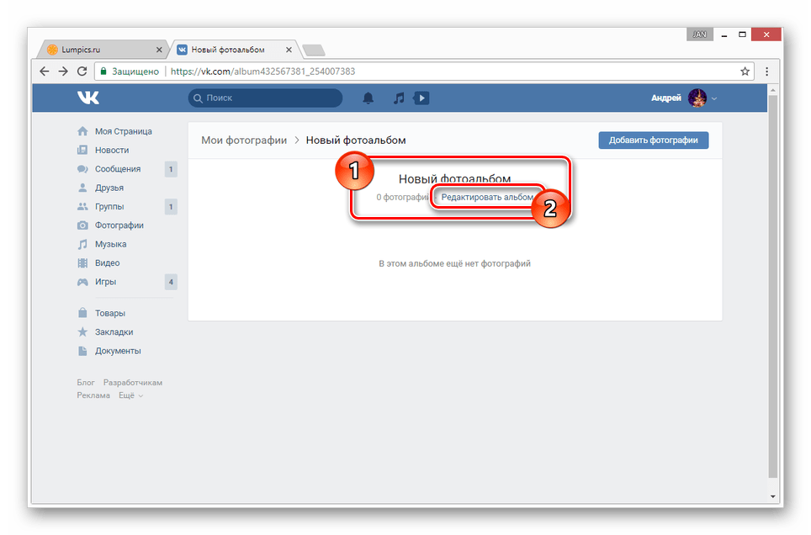Click the Закладки star icon
The width and height of the screenshot is (811, 535).
pyautogui.click(x=82, y=332)
